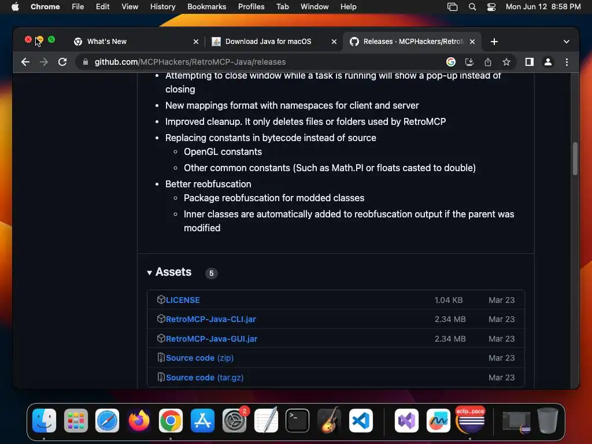
Task: Open Control Center in the menu bar
Action: click(491, 7)
